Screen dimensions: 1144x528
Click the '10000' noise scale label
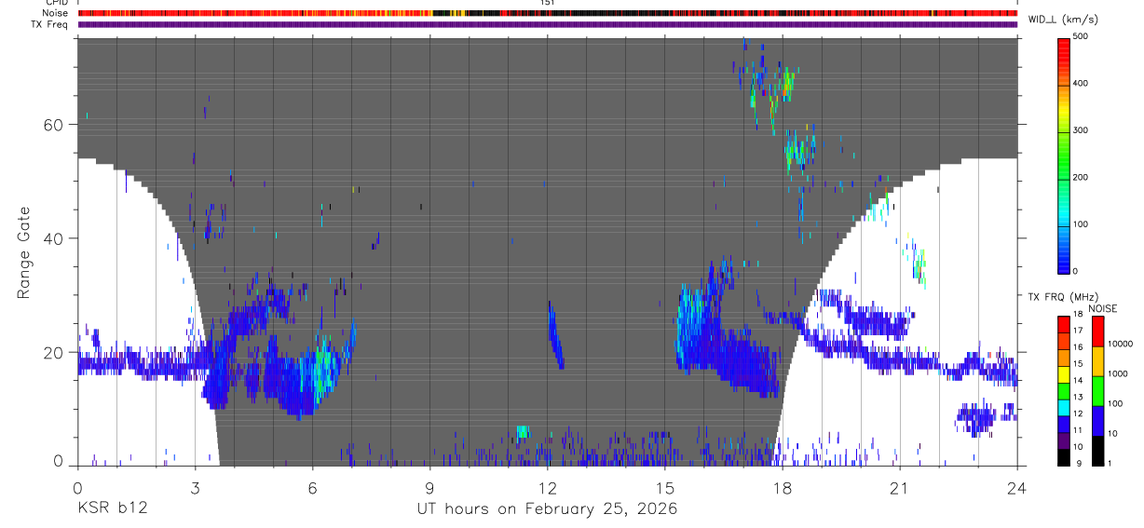tap(1121, 345)
